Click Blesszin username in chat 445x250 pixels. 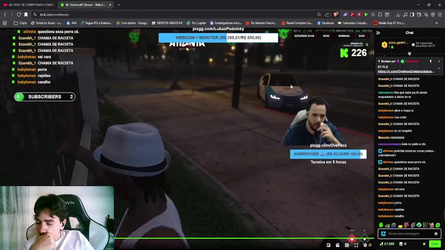[384, 137]
